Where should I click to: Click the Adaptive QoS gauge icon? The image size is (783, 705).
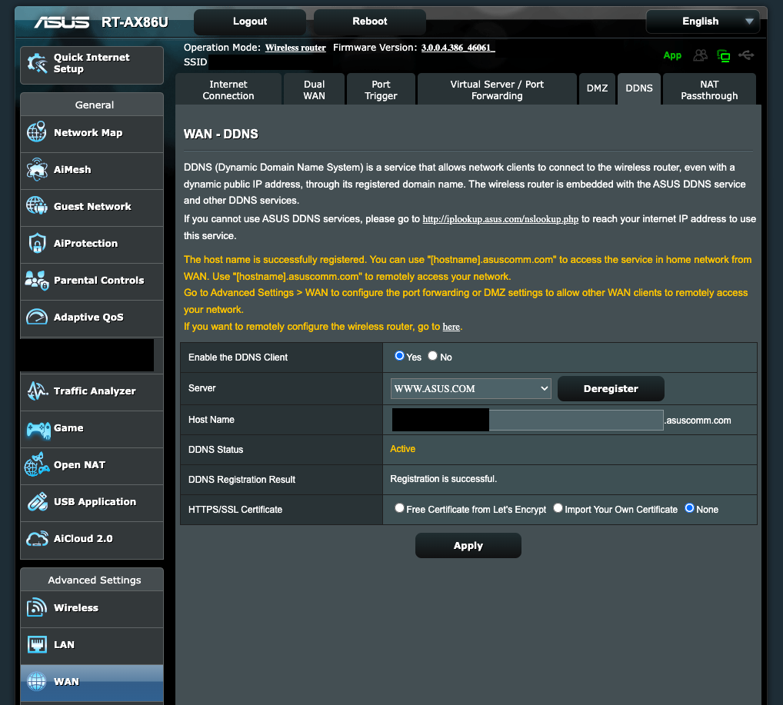[37, 317]
